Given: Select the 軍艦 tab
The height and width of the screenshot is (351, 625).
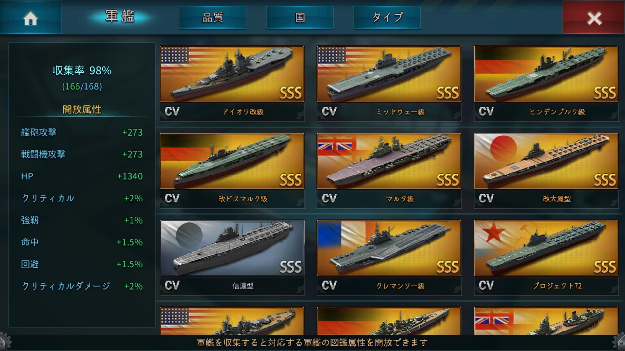Looking at the screenshot, I should 120,17.
